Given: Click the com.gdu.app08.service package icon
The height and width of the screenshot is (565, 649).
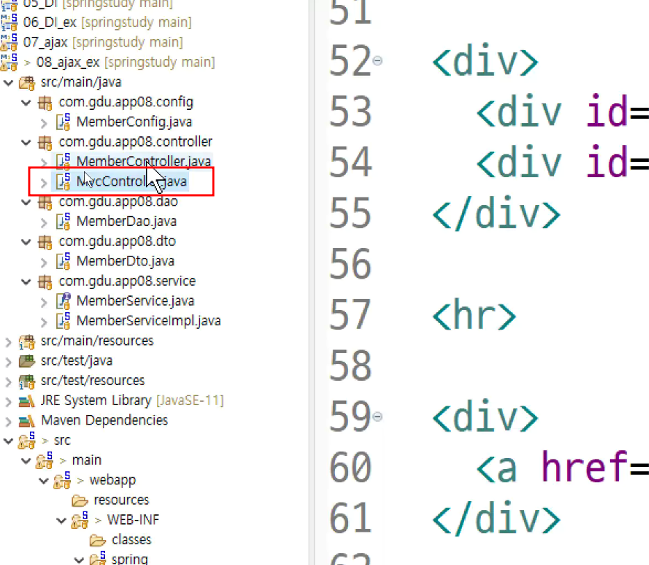Looking at the screenshot, I should (x=45, y=281).
